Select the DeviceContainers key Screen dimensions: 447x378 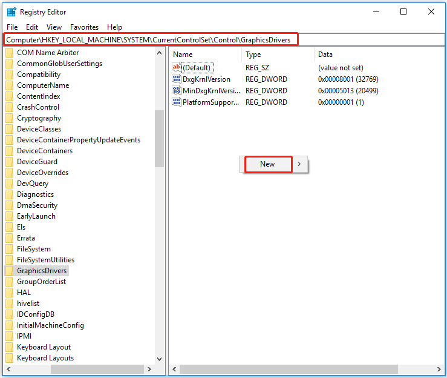coord(45,151)
